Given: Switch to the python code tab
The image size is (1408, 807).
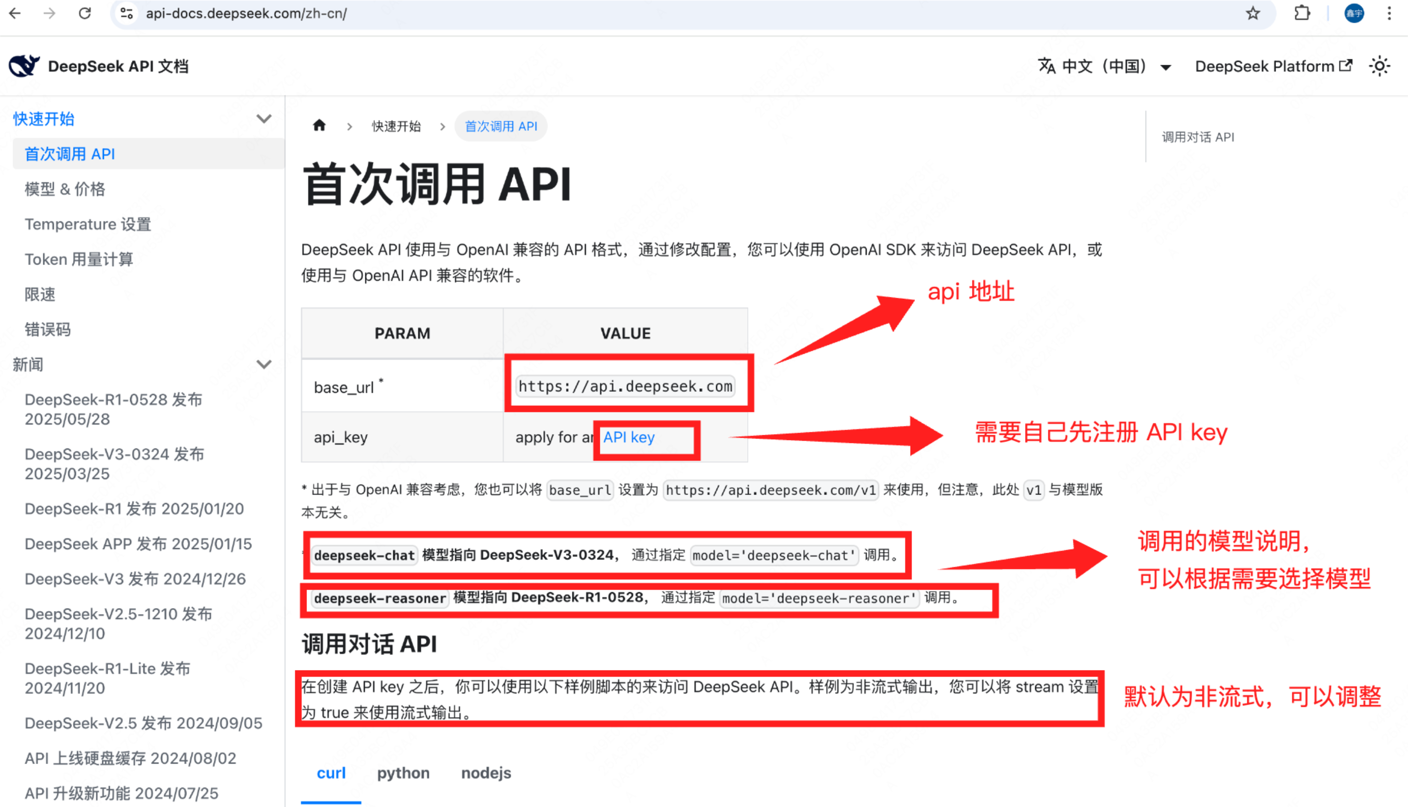Looking at the screenshot, I should (403, 772).
